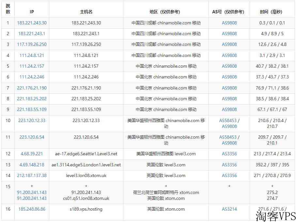
Task: Click time cell 213 / 217.4 / 213.4
Action: [272, 154]
